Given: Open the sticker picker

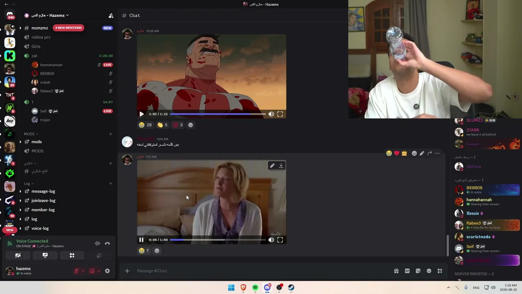Looking at the screenshot, I should (418, 271).
